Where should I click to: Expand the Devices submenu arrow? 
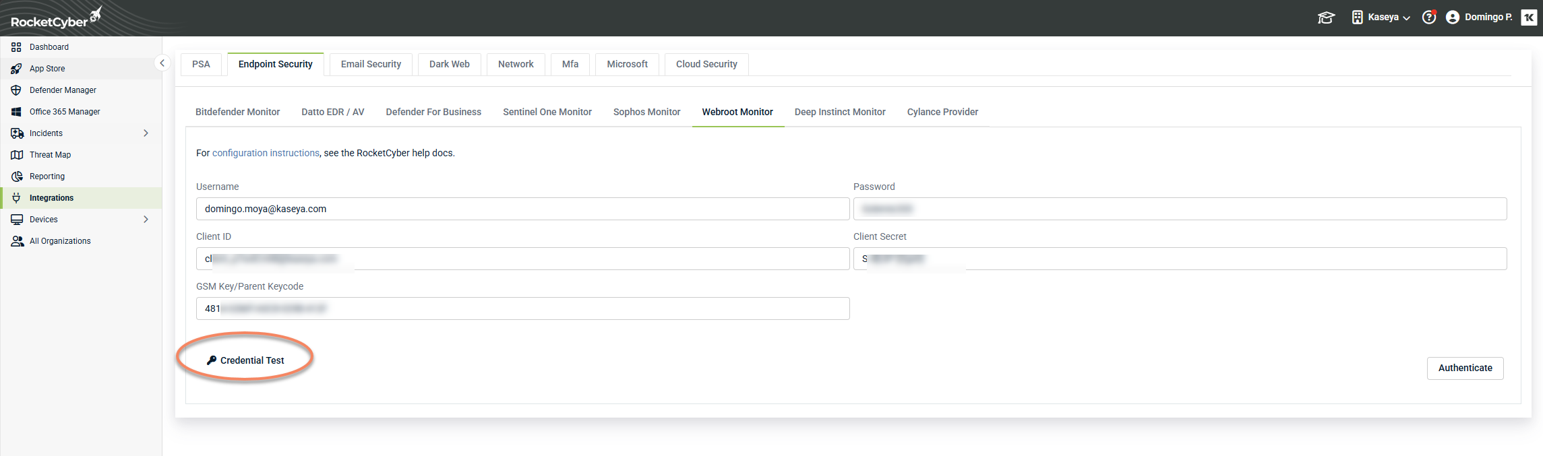pyautogui.click(x=146, y=220)
